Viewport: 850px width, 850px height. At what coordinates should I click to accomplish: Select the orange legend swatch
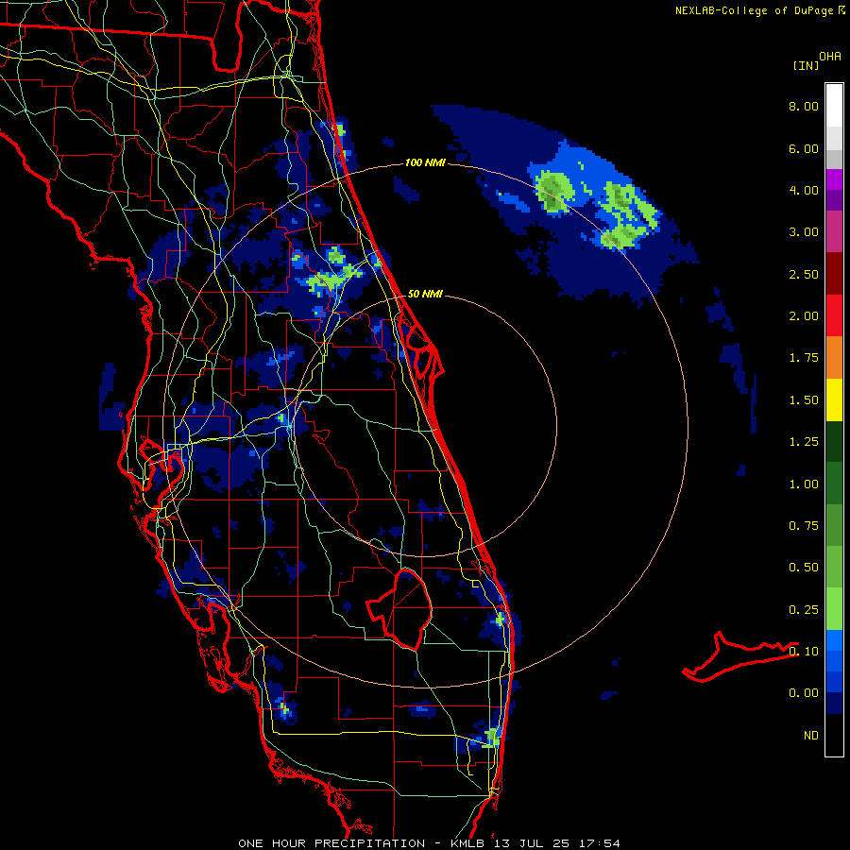[x=834, y=358]
